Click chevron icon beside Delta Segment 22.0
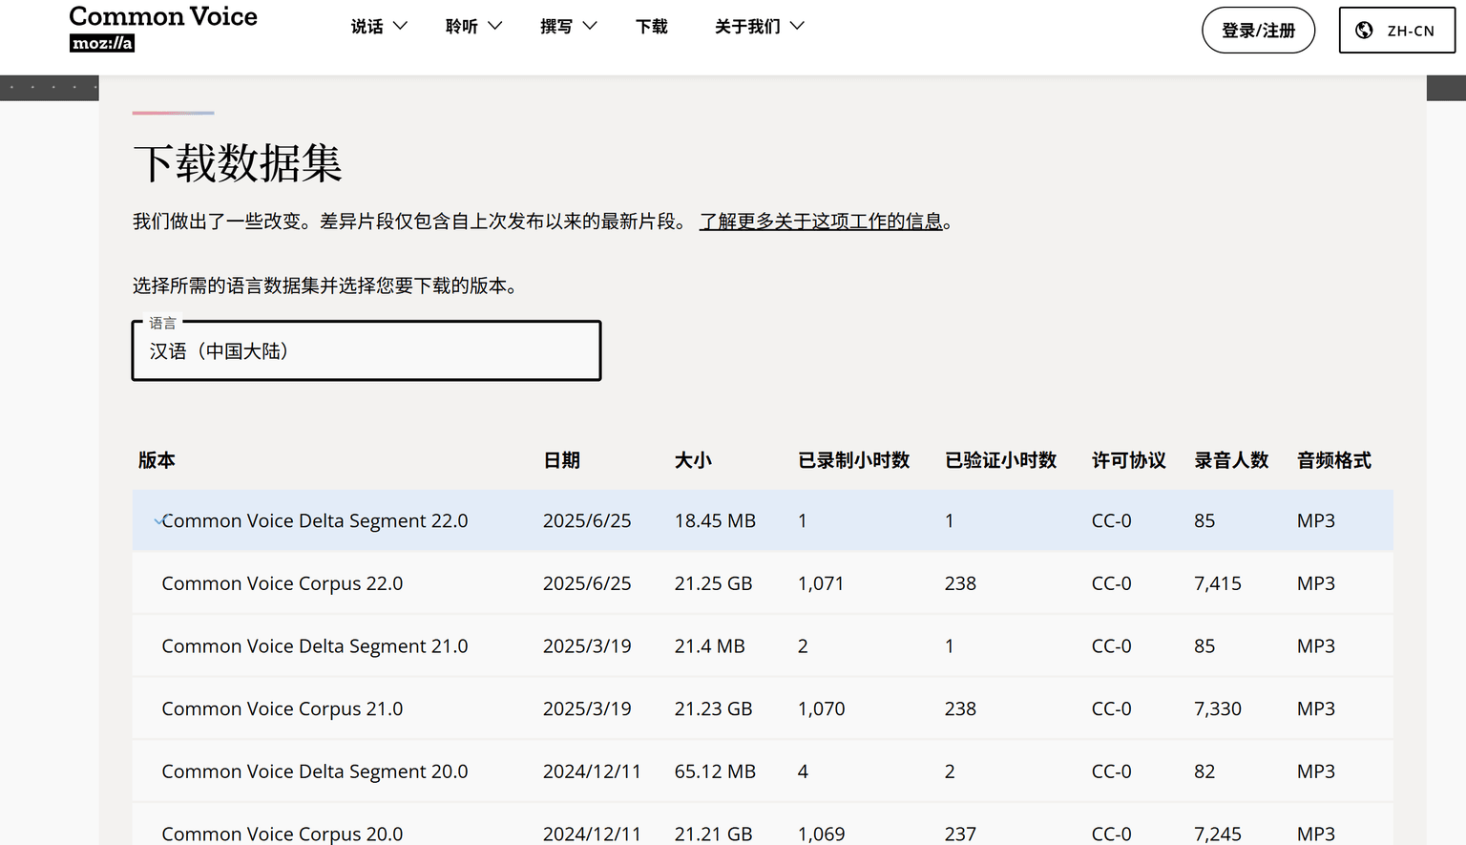 (158, 521)
